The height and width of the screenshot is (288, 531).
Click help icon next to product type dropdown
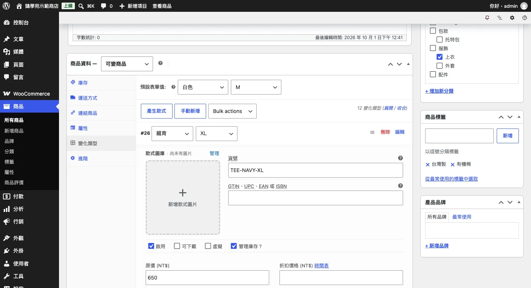click(160, 63)
